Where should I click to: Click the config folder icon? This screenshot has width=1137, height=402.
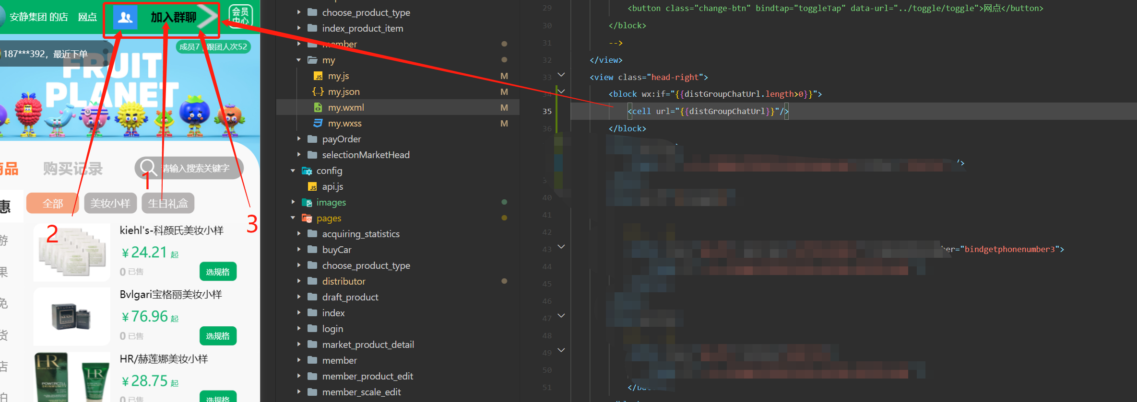pos(307,171)
